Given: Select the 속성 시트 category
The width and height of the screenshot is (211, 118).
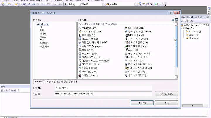Looking at the screenshot, I should tap(44, 46).
